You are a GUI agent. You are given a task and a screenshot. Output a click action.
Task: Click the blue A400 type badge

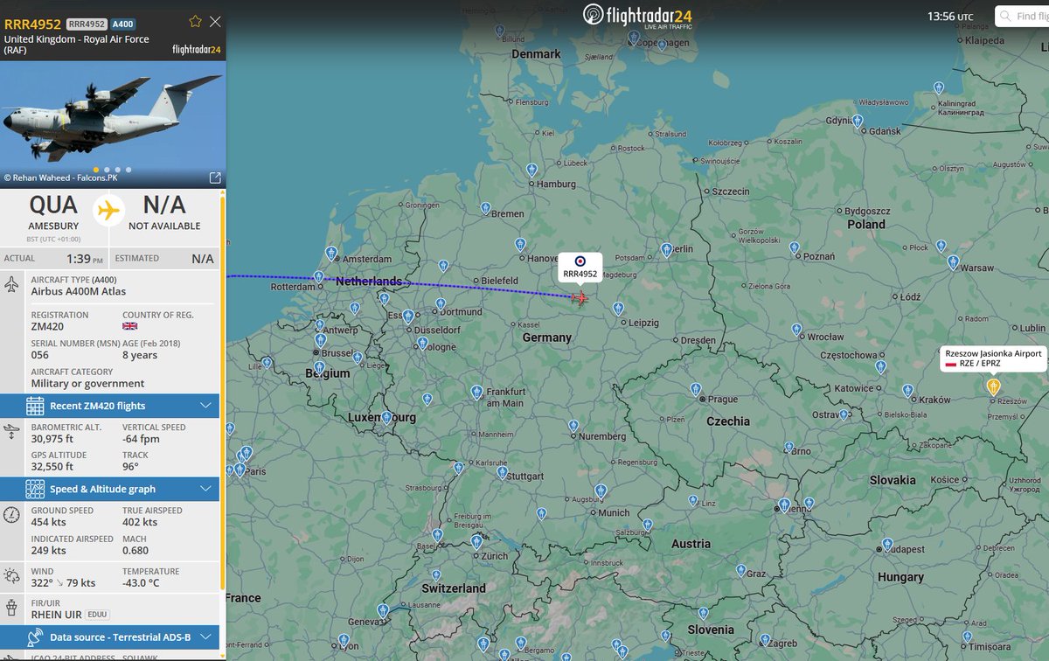coord(122,24)
